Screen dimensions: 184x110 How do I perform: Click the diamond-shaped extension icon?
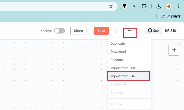134,6
